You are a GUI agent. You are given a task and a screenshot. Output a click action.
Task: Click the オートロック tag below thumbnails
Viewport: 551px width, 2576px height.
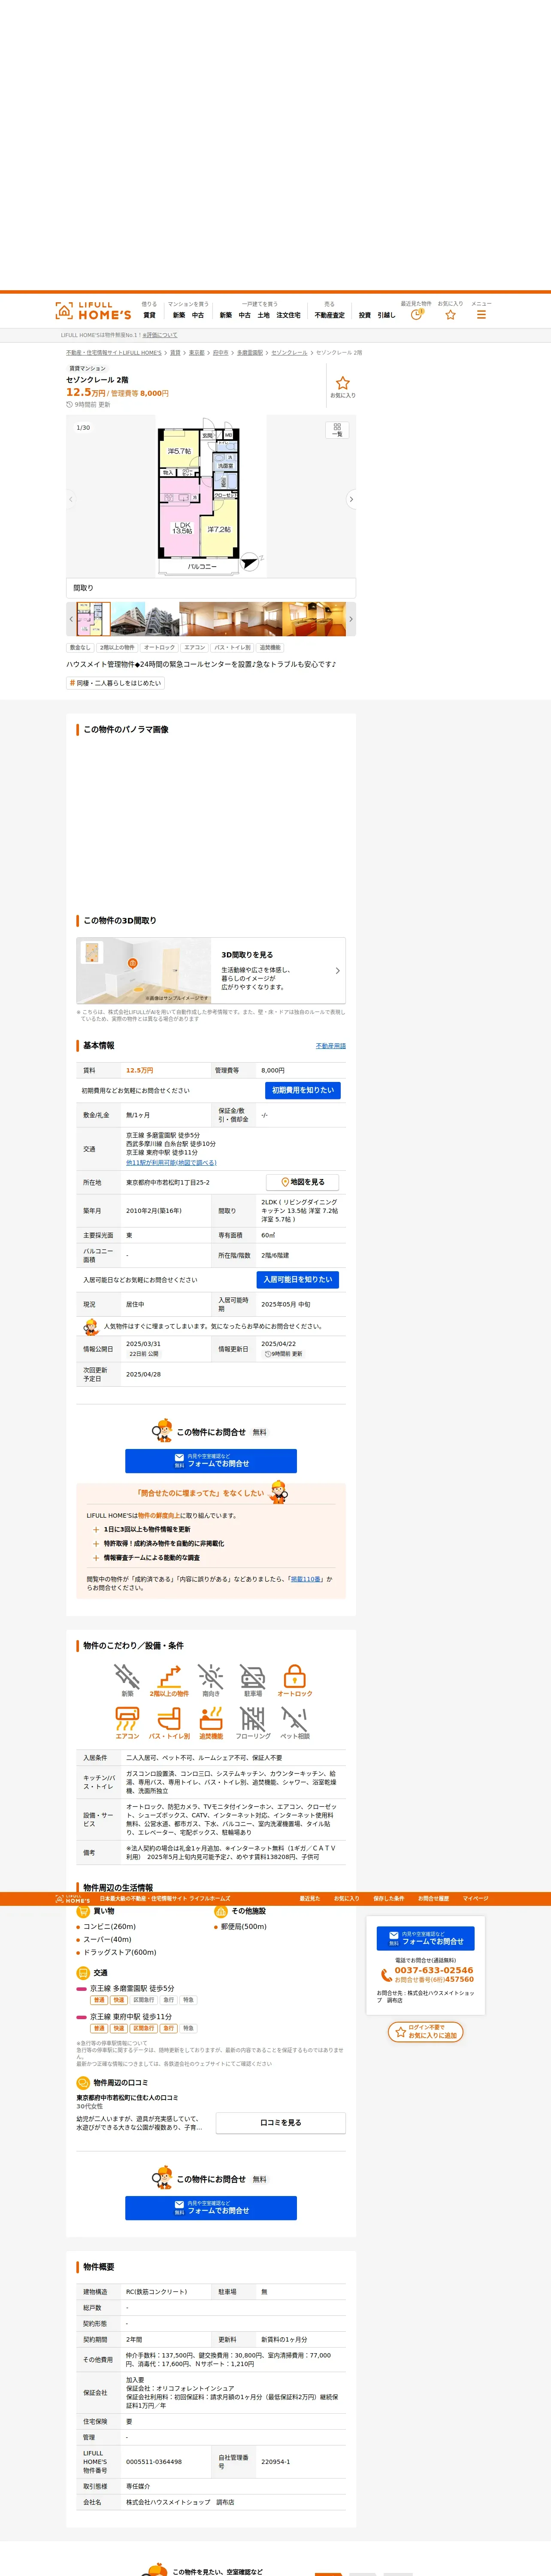(159, 647)
